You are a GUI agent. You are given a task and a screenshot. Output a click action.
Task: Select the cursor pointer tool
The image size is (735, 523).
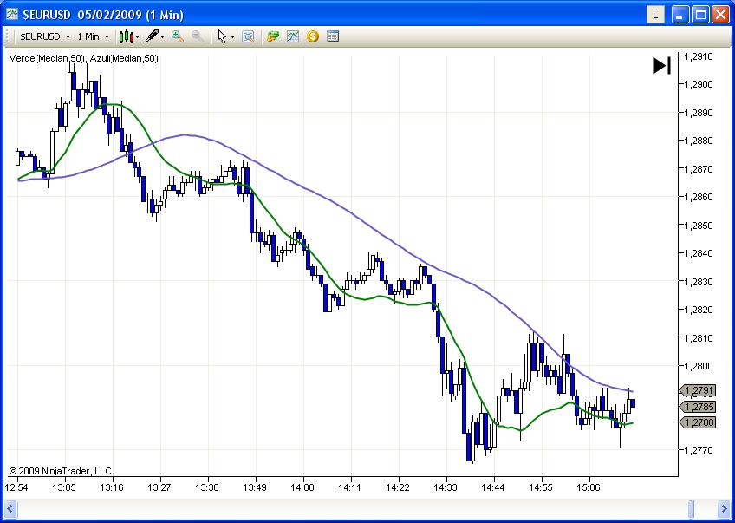[x=222, y=36]
